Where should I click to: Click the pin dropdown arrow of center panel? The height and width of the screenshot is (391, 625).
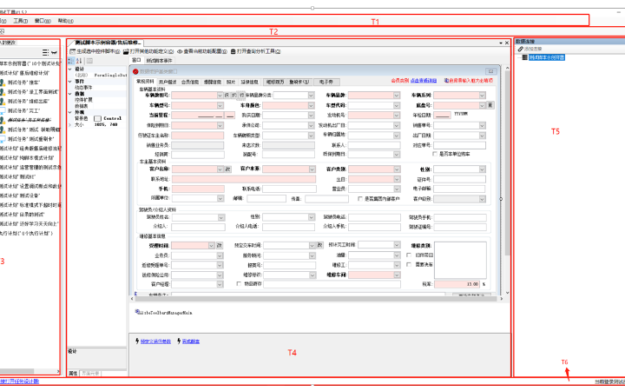click(501, 43)
